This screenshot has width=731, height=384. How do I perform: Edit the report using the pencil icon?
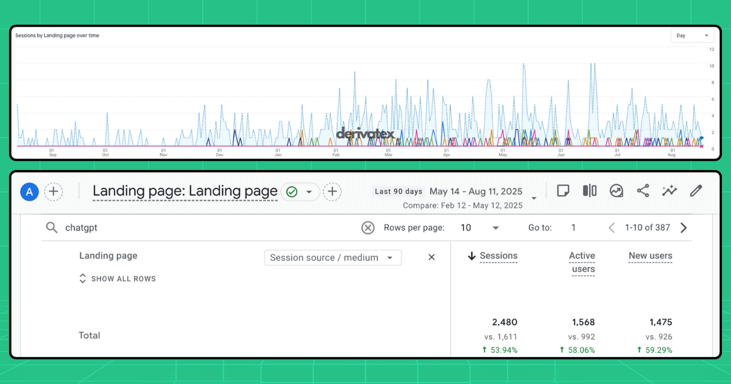(x=696, y=191)
